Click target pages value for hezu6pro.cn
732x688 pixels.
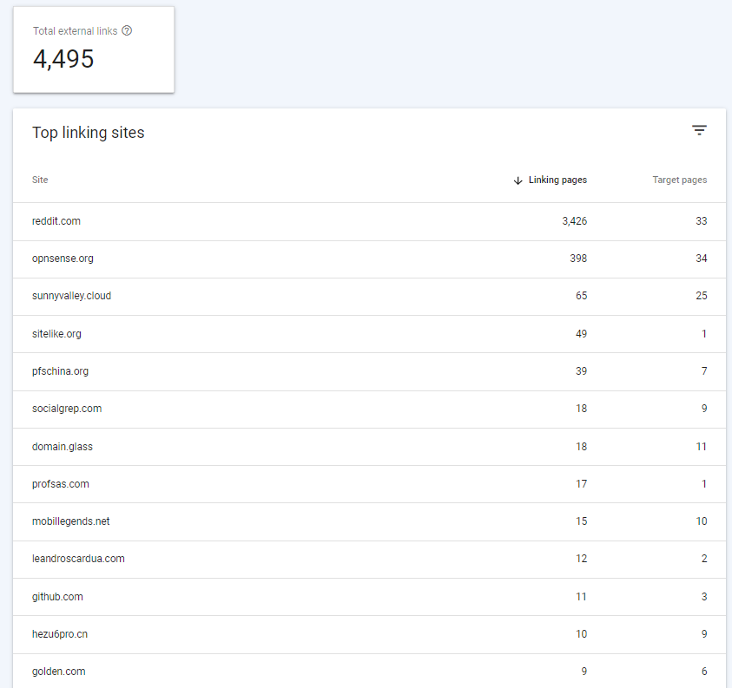704,634
